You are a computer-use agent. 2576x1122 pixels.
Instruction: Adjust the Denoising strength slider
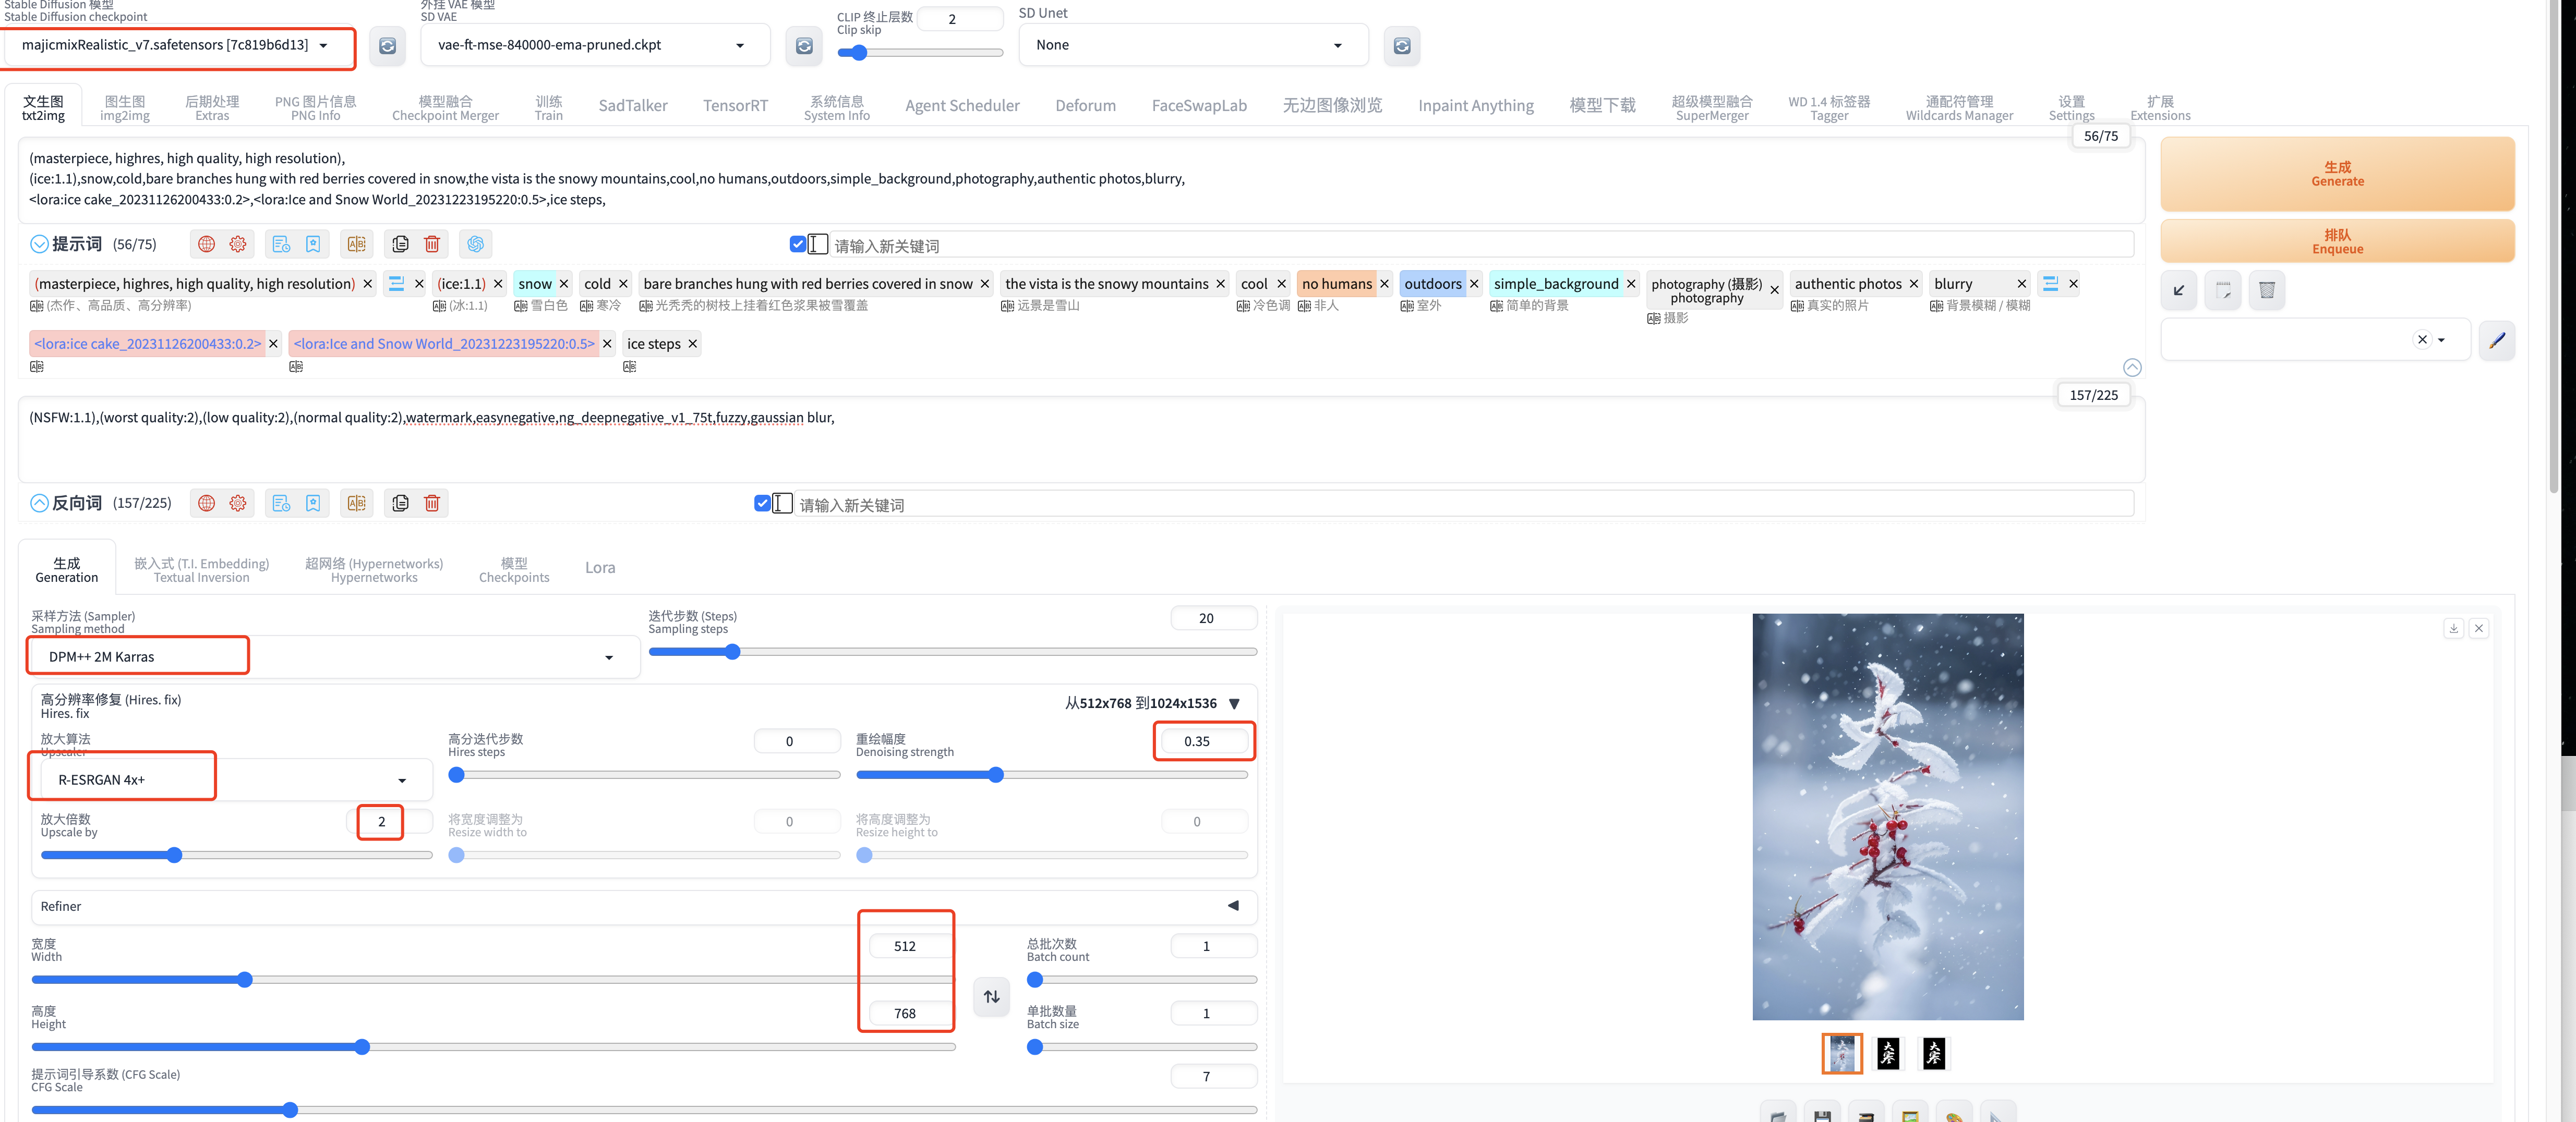point(1052,774)
